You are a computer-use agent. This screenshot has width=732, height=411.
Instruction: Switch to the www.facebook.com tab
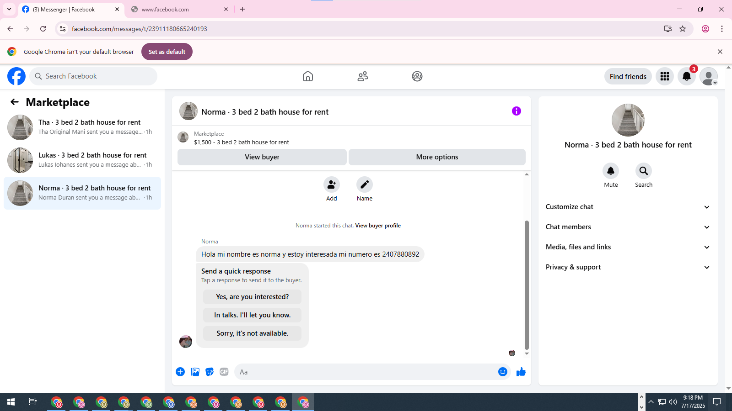coord(180,9)
